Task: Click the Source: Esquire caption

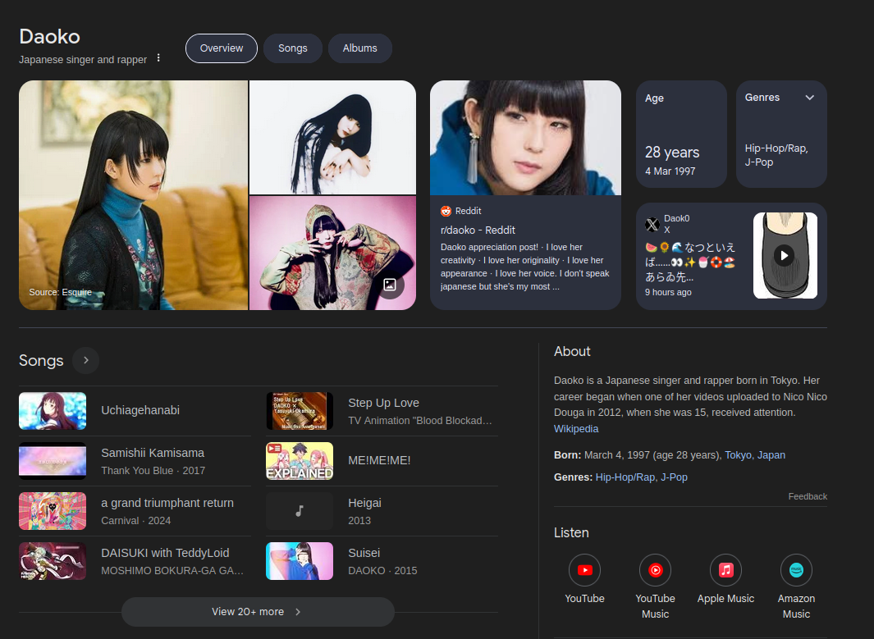Action: click(x=60, y=293)
